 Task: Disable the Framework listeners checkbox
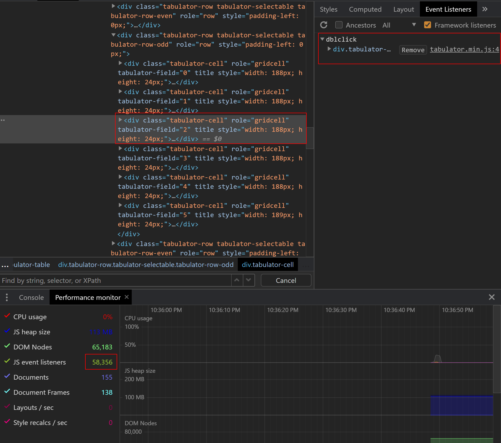coord(427,25)
